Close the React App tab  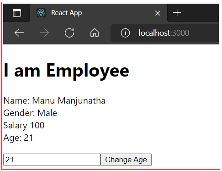[158, 13]
